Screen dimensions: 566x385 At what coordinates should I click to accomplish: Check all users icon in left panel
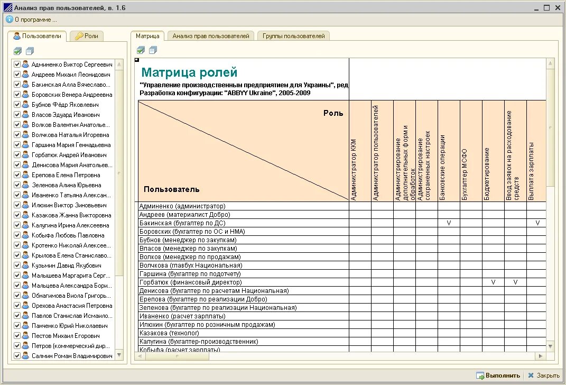tap(17, 51)
